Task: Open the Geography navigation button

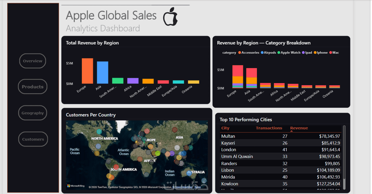Action: click(x=32, y=113)
